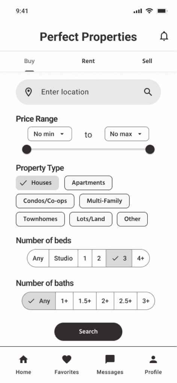Viewport: 177px width, 383px height.
Task: Select 2+ in Number of baths
Action: click(105, 301)
